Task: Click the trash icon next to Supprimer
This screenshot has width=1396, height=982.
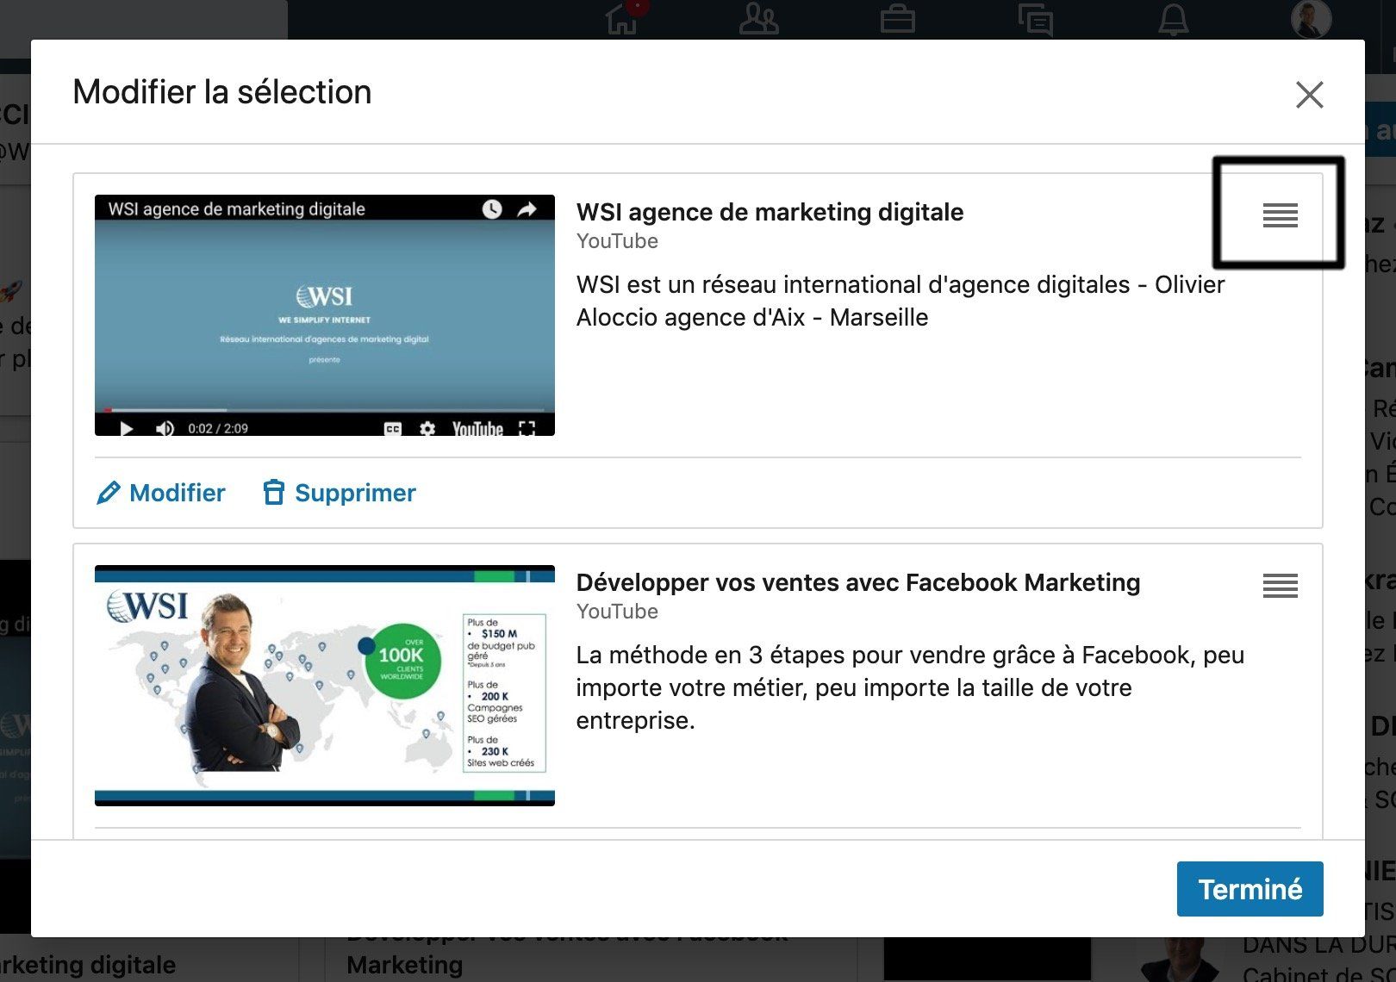Action: tap(273, 492)
